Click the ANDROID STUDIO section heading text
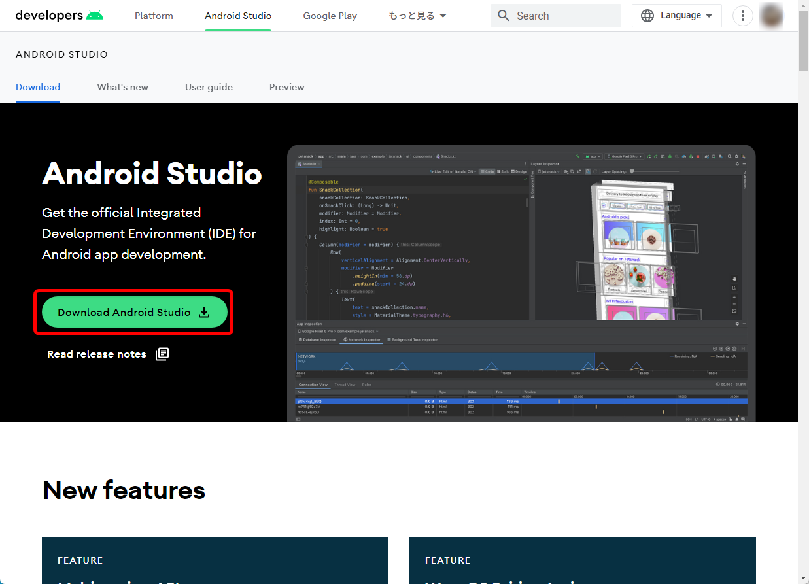Viewport: 809px width, 584px height. pyautogui.click(x=61, y=54)
